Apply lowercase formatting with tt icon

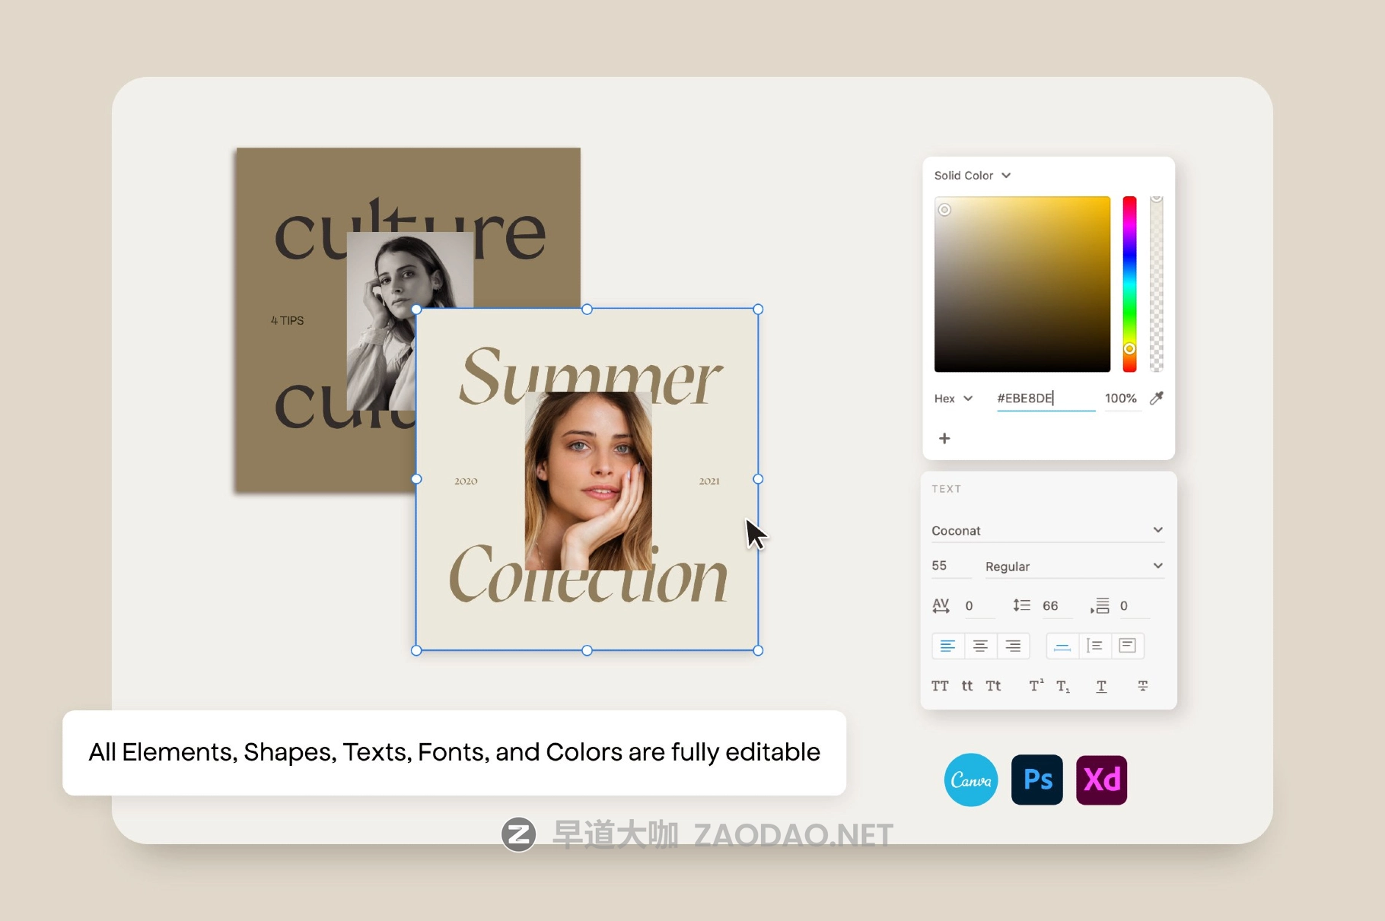[x=966, y=685]
